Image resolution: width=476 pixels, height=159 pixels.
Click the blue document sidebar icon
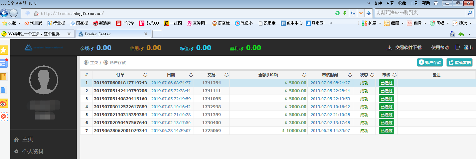coord(4,90)
